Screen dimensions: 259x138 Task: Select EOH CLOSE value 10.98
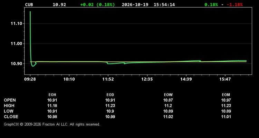(52, 117)
